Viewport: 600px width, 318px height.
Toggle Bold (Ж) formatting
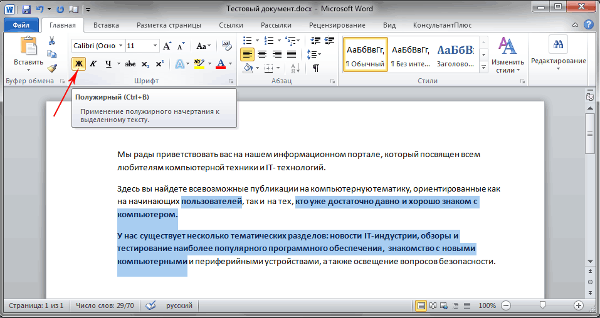(x=78, y=64)
